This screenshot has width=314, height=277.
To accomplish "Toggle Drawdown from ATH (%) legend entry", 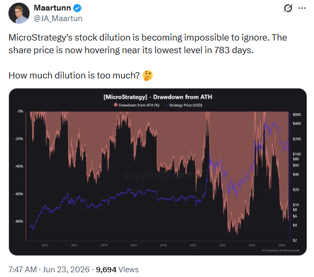I will [137, 105].
